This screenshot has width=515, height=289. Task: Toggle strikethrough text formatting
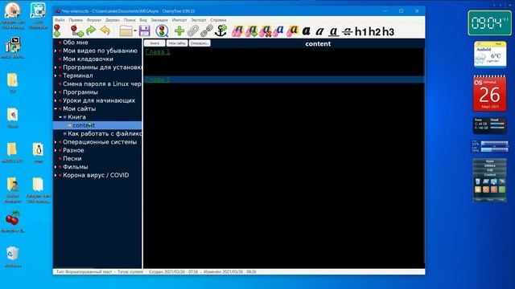(x=347, y=32)
